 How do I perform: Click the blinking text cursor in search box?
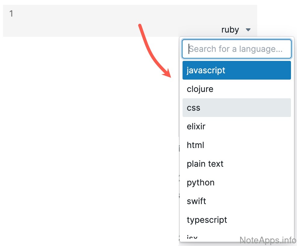click(x=189, y=49)
